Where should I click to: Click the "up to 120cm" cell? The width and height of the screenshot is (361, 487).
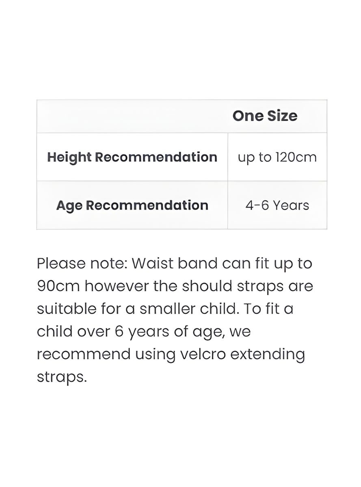[277, 157]
